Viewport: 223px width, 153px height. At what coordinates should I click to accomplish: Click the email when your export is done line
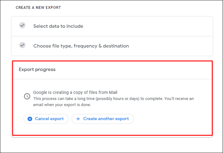[x=62, y=105]
